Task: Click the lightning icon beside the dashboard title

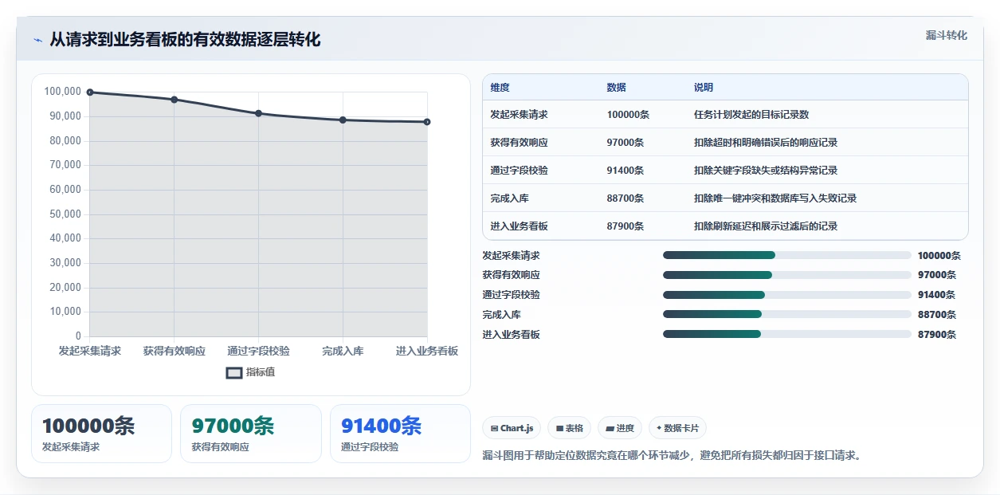Action: [37, 40]
